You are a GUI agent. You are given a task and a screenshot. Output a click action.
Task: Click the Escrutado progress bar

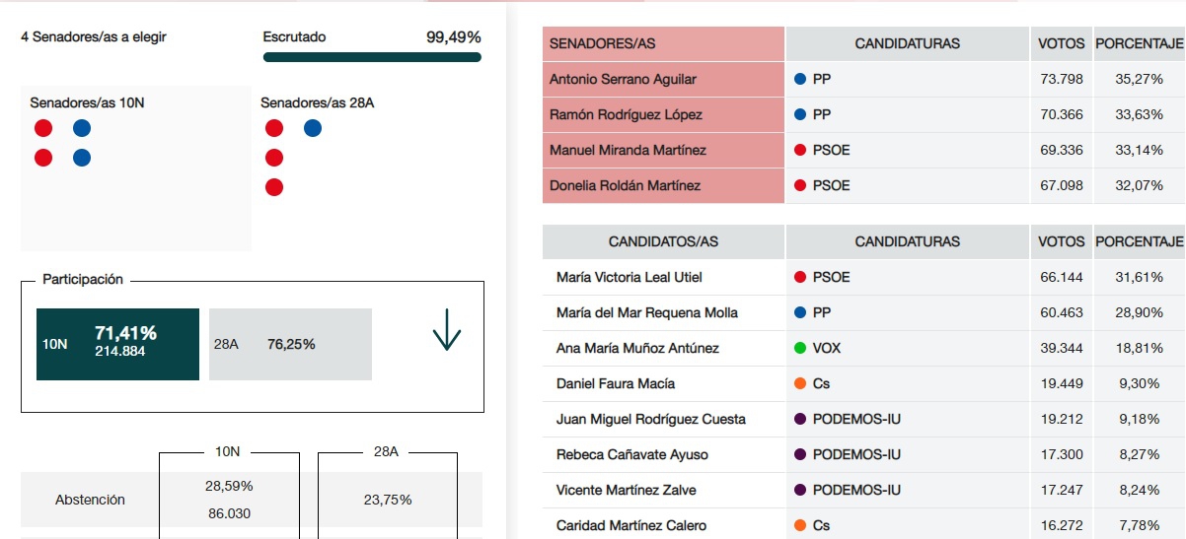[372, 57]
